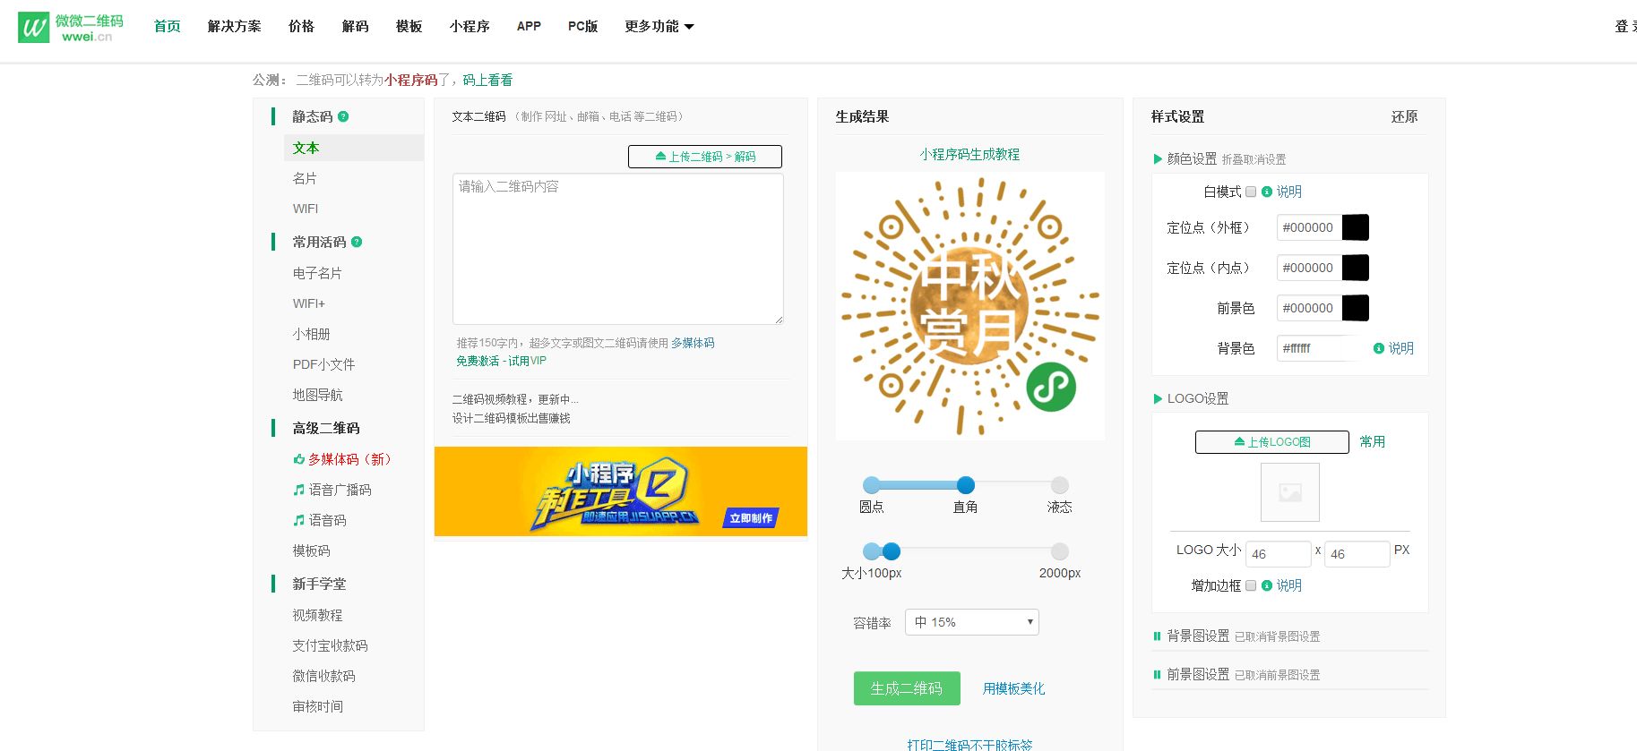The image size is (1637, 751).
Task: Click the 上传LOGO图 button
Action: (x=1272, y=442)
